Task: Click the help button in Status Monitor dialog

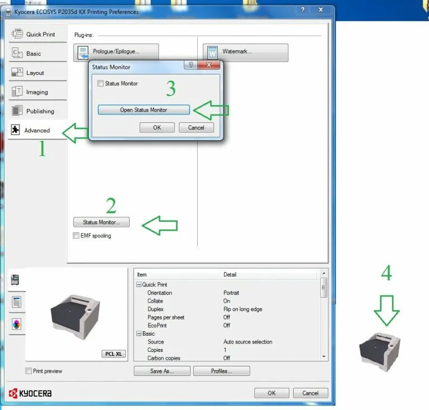Action: (190, 65)
